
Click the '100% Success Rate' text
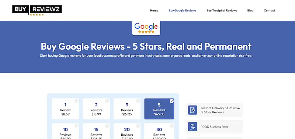(215, 127)
